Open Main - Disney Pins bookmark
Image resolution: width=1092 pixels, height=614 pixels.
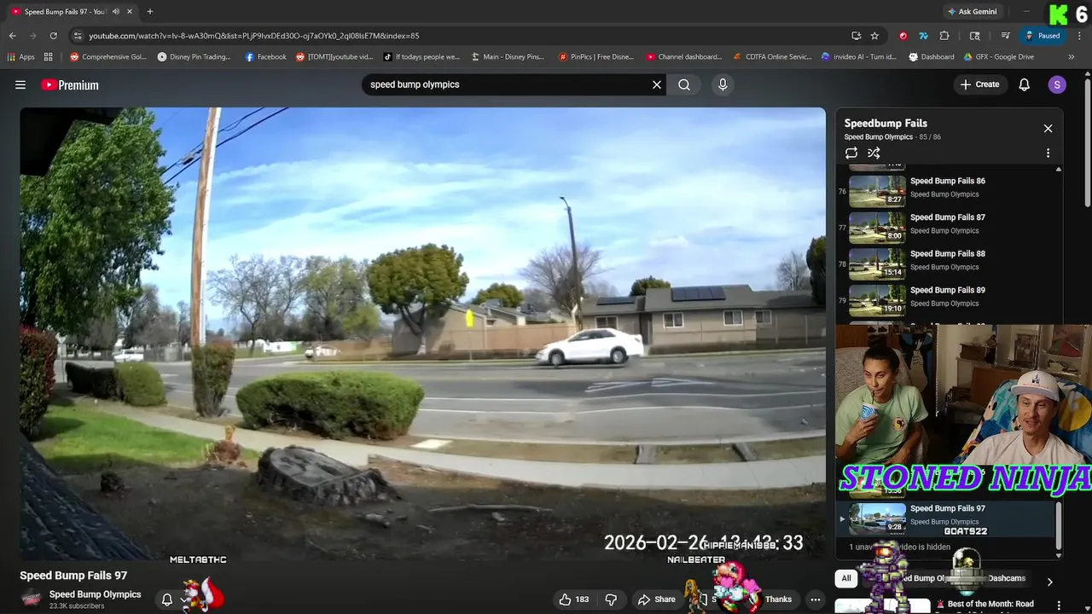point(508,57)
